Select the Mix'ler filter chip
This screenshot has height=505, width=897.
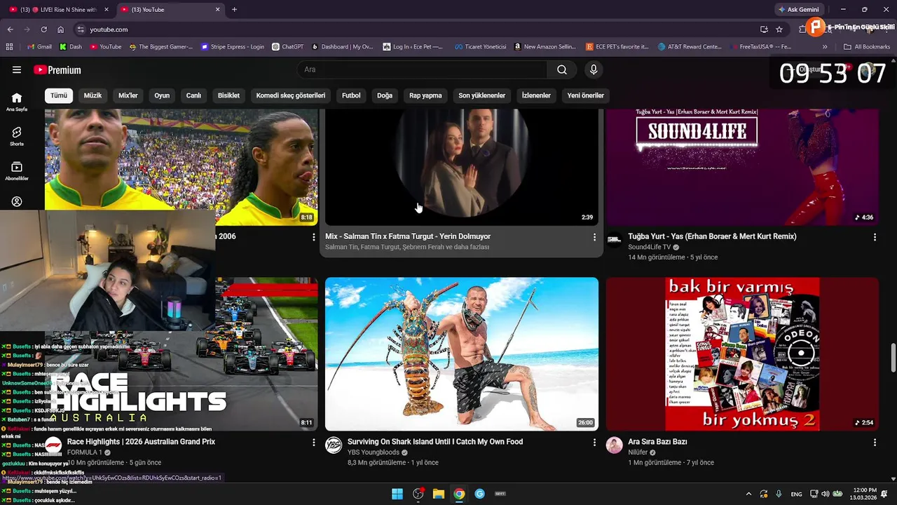(x=128, y=95)
